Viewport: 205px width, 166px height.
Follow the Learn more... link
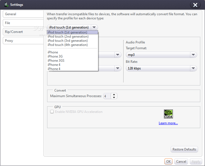[x=168, y=123]
